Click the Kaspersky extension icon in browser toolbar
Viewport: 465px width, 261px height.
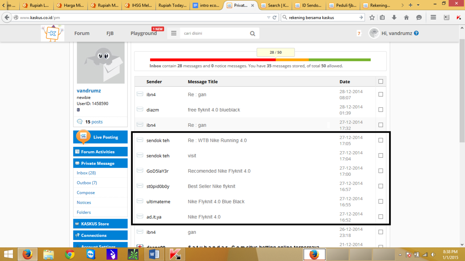(458, 17)
